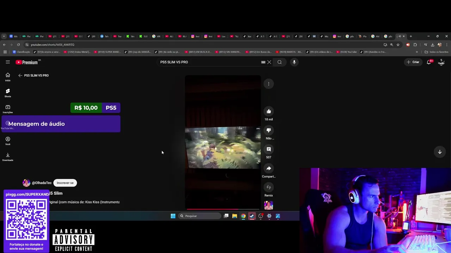This screenshot has width=451, height=253.
Task: Open File Explorer from taskbar
Action: (235, 216)
